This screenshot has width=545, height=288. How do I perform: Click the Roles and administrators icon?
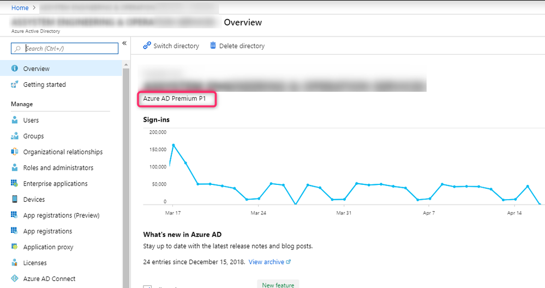[15, 167]
